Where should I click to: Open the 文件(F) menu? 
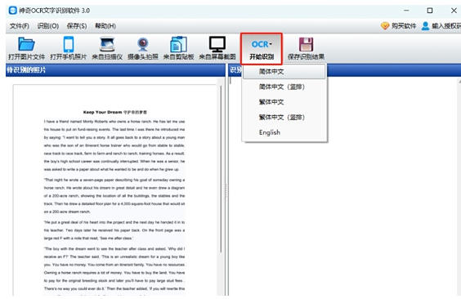[x=20, y=26]
